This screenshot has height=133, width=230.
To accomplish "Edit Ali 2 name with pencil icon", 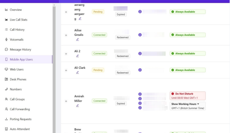I will pos(77,56).
